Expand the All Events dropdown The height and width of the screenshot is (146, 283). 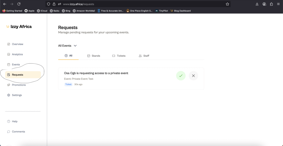(x=67, y=46)
